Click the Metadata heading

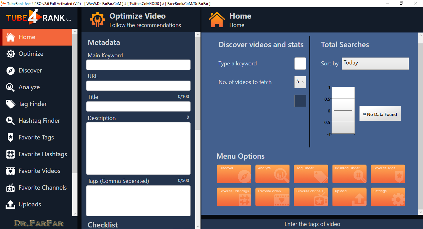pos(104,42)
